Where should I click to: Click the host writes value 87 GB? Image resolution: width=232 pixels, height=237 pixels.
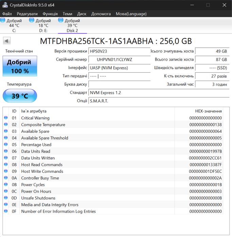coord(212,60)
